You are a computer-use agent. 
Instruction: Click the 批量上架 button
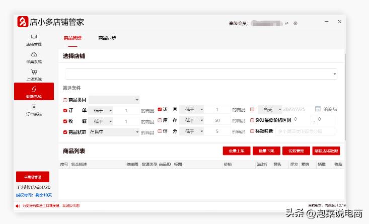point(237,151)
